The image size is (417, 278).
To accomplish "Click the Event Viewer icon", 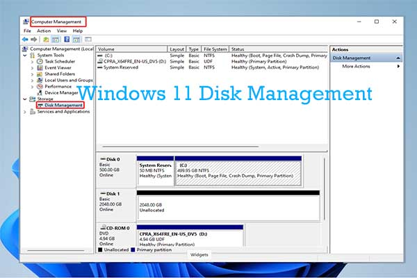I will point(40,67).
